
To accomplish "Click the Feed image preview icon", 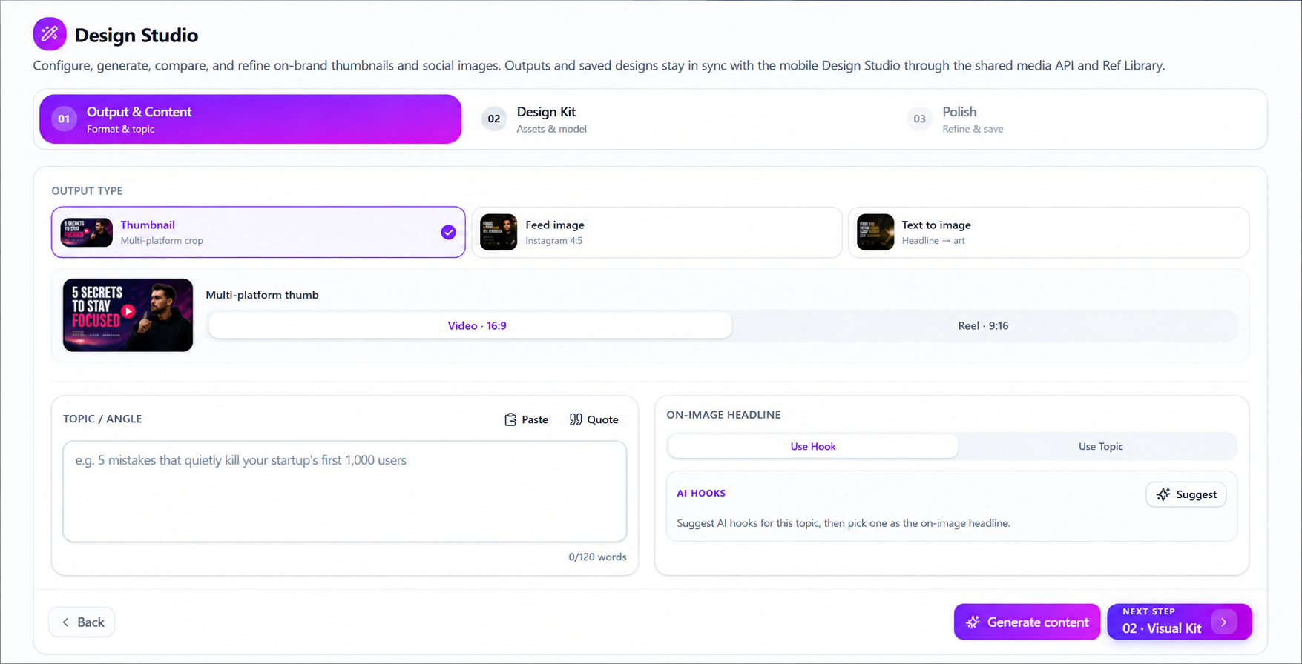I will (x=499, y=232).
